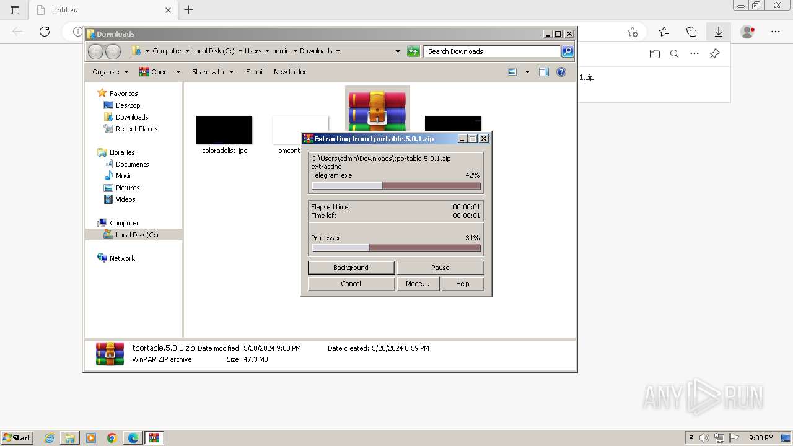Click the Processed total progress bar
Image resolution: width=793 pixels, height=446 pixels.
396,248
